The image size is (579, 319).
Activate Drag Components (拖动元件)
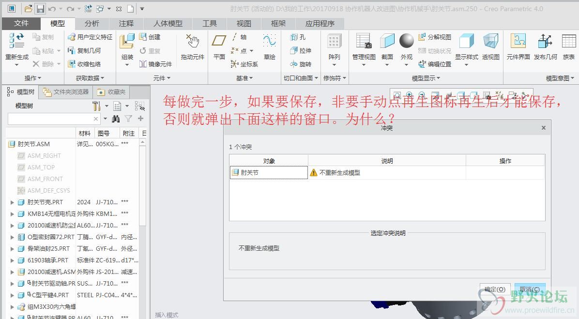coord(192,46)
